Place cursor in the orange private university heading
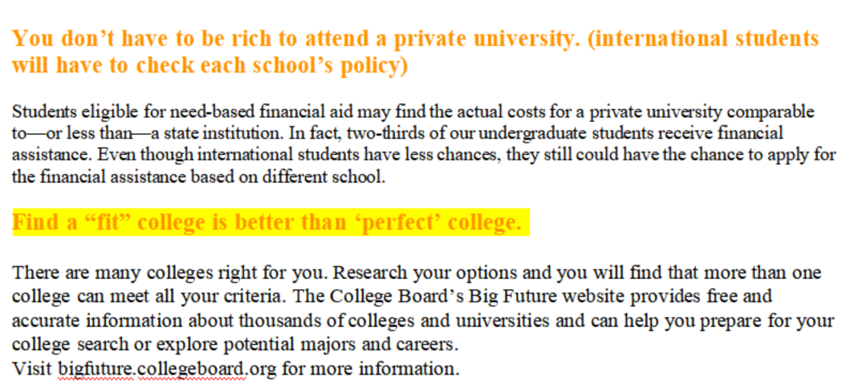The height and width of the screenshot is (392, 867). click(x=415, y=52)
